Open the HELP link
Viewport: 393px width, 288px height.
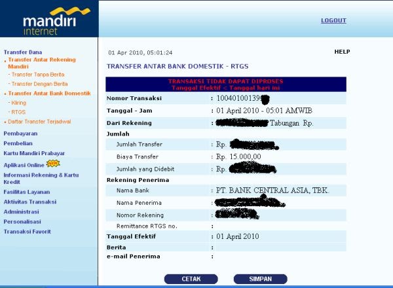pos(342,52)
